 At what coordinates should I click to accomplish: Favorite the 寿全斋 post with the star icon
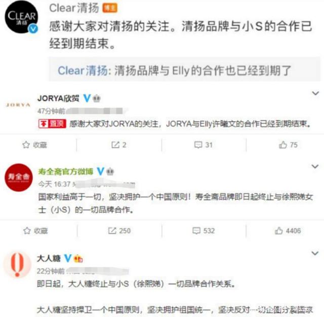pos(35,231)
